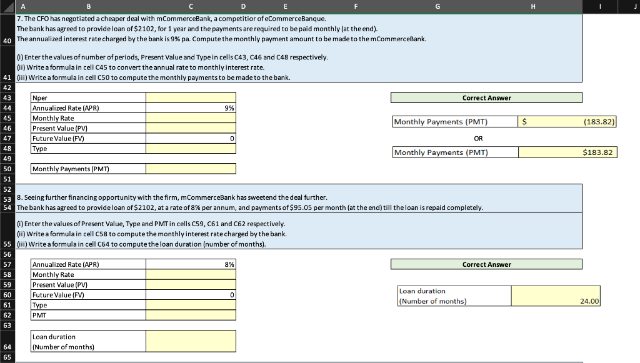Select column F header
Screen dimensions: 640x363
click(356, 6)
